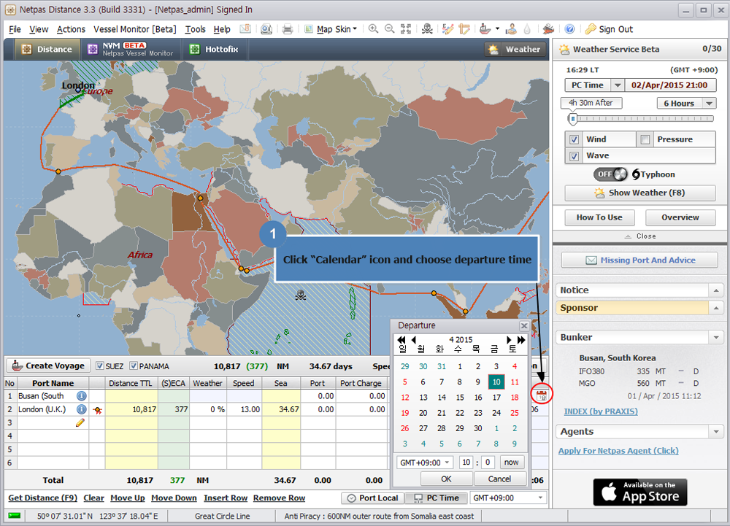Open the INDEX (by PRAXIS) link

601,411
